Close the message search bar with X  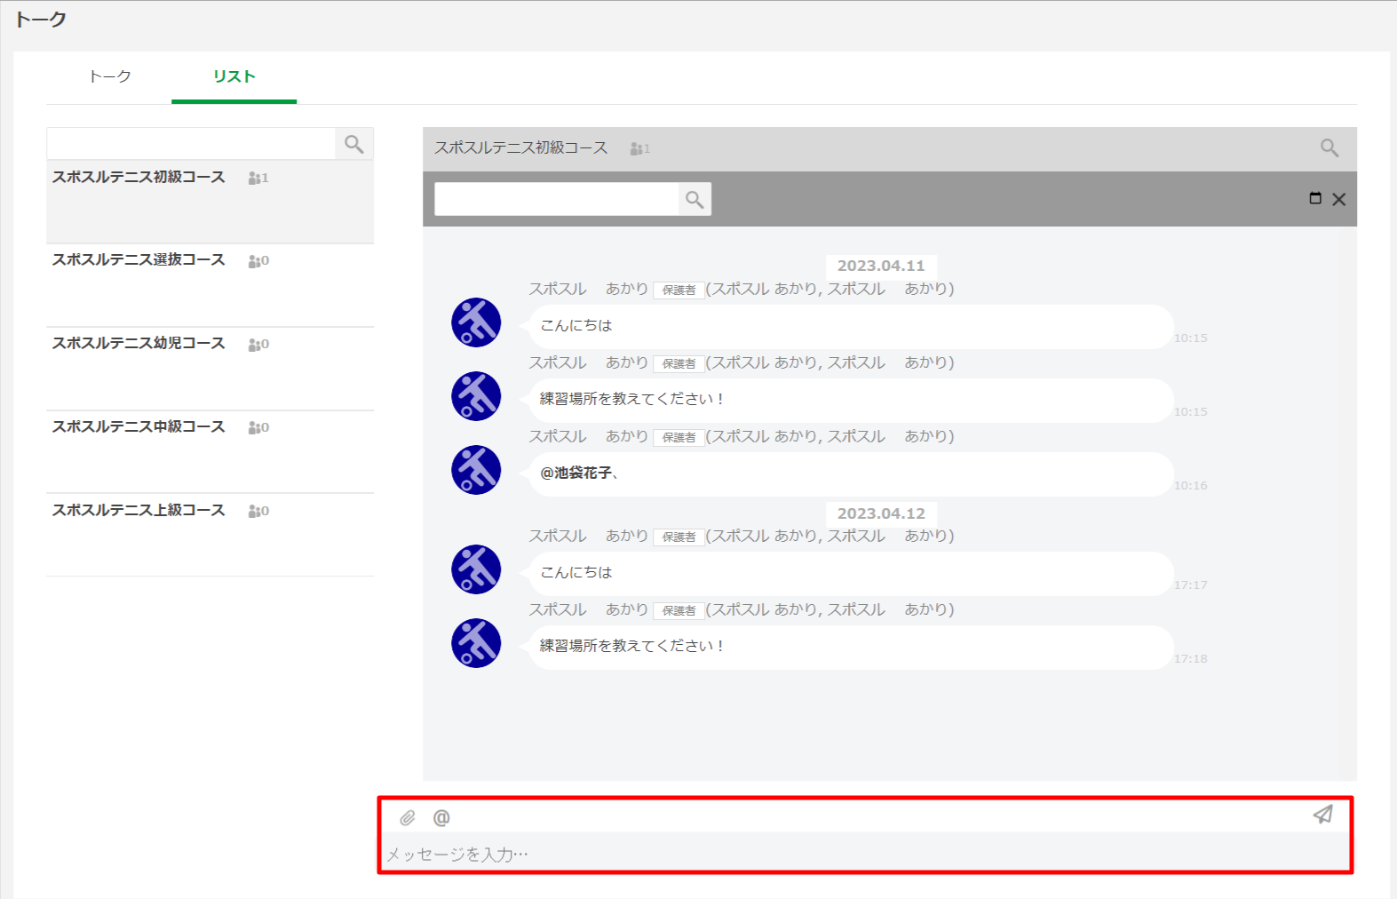pos(1339,200)
